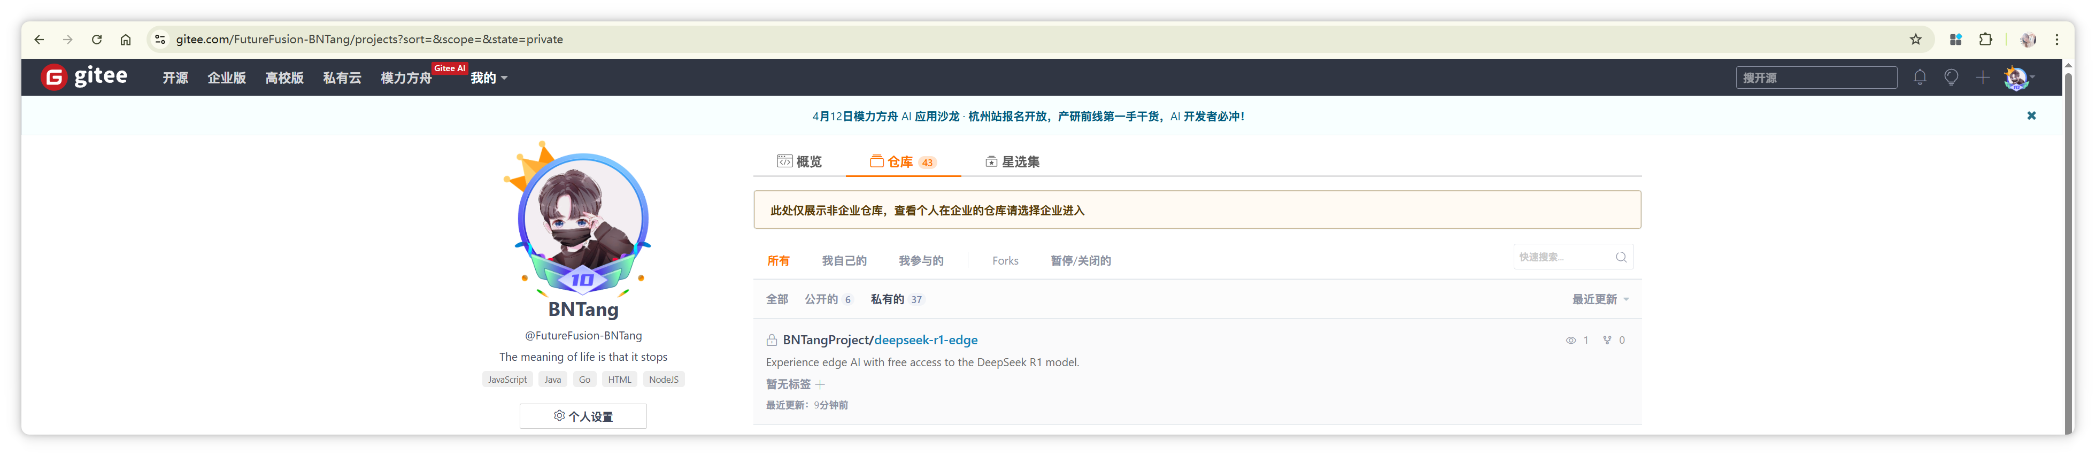Open the notifications bell icon
This screenshot has width=2096, height=456.
[x=1920, y=77]
